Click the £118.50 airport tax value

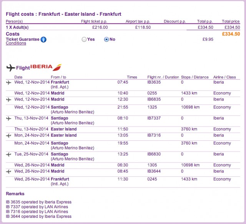[143, 27]
